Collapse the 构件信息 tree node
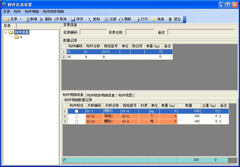This screenshot has width=240, height=167. [x=6, y=32]
